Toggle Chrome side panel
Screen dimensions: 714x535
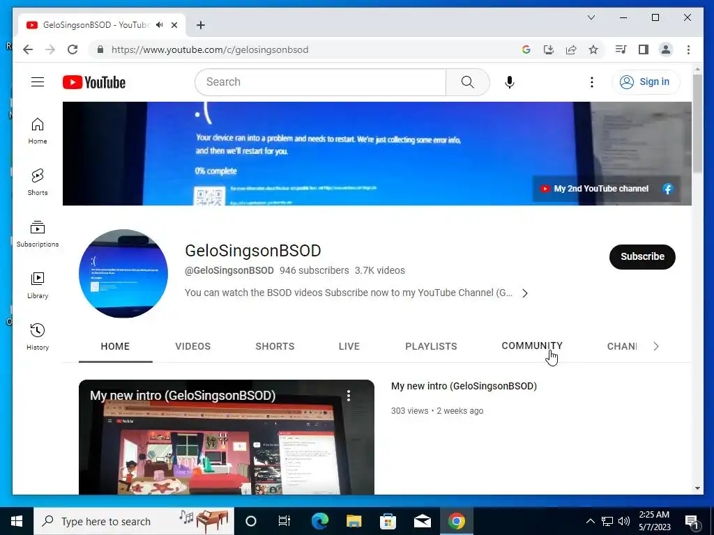coord(643,49)
